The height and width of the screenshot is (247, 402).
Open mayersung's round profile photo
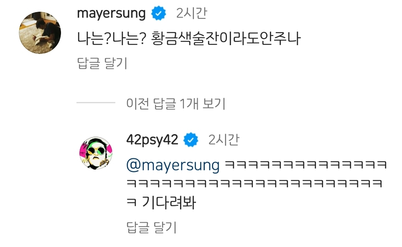coord(40,33)
